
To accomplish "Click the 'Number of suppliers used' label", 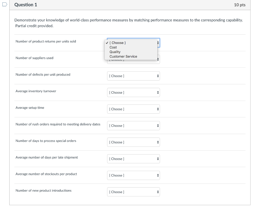I will pyautogui.click(x=34, y=58).
